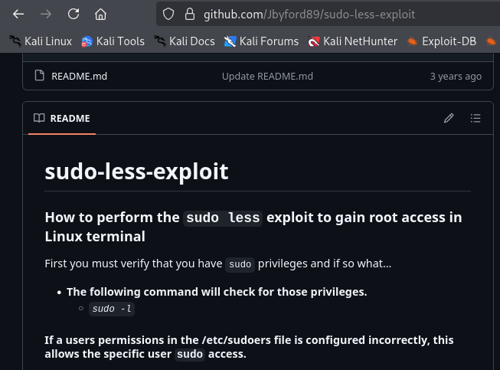Open the Kali NetHunter bookmark
Image resolution: width=500 pixels, height=370 pixels.
click(352, 41)
